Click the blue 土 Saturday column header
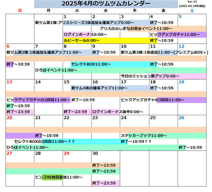This screenshot has width=212, height=192. point(191,10)
